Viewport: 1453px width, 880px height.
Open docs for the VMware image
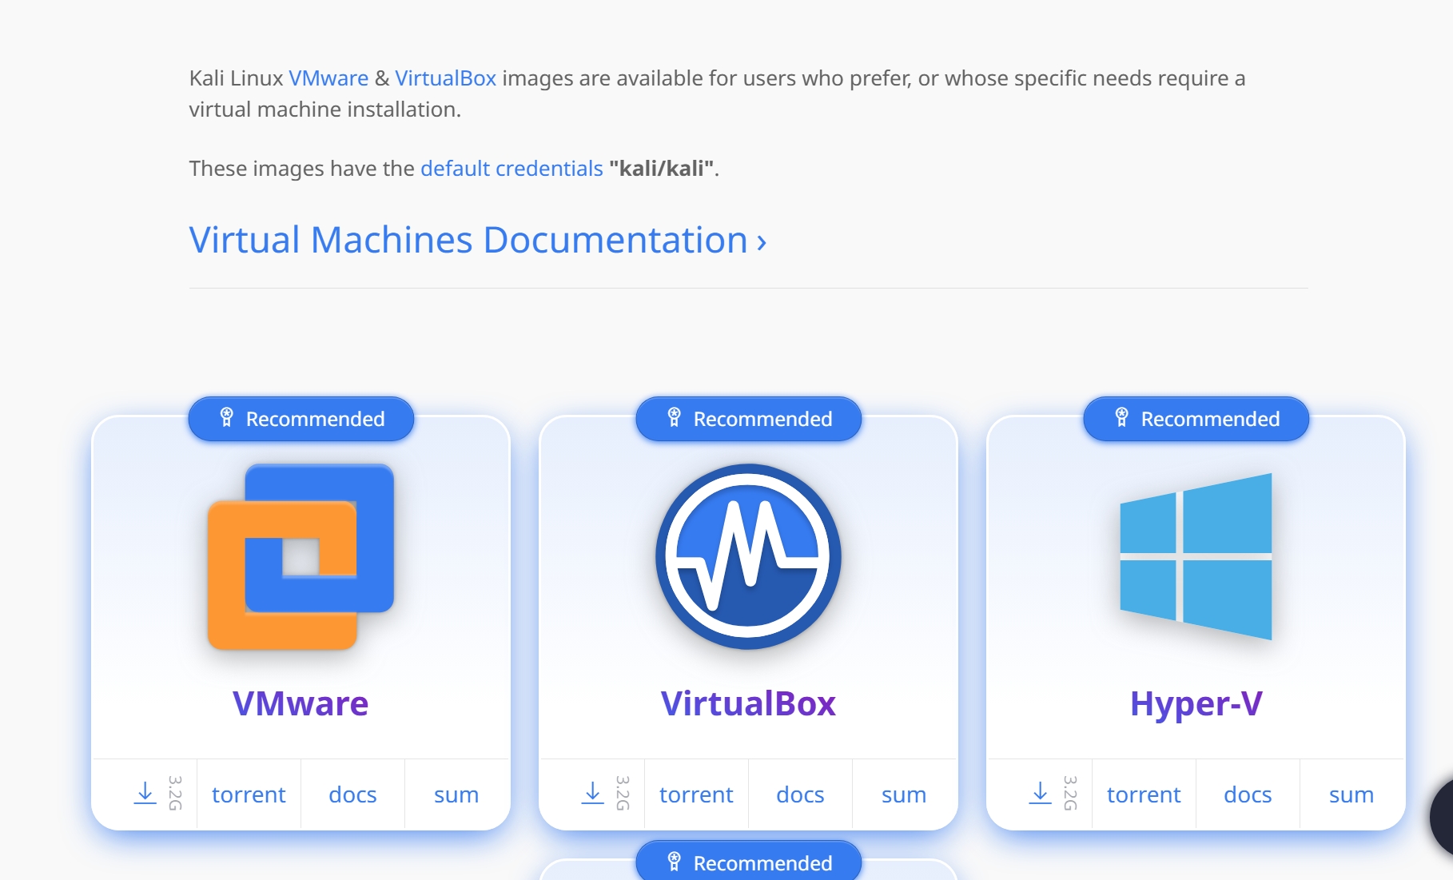pyautogui.click(x=352, y=794)
